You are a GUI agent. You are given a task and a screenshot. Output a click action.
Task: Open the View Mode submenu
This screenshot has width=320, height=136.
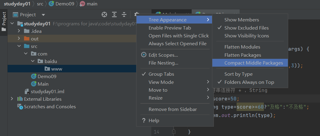[x=161, y=82]
